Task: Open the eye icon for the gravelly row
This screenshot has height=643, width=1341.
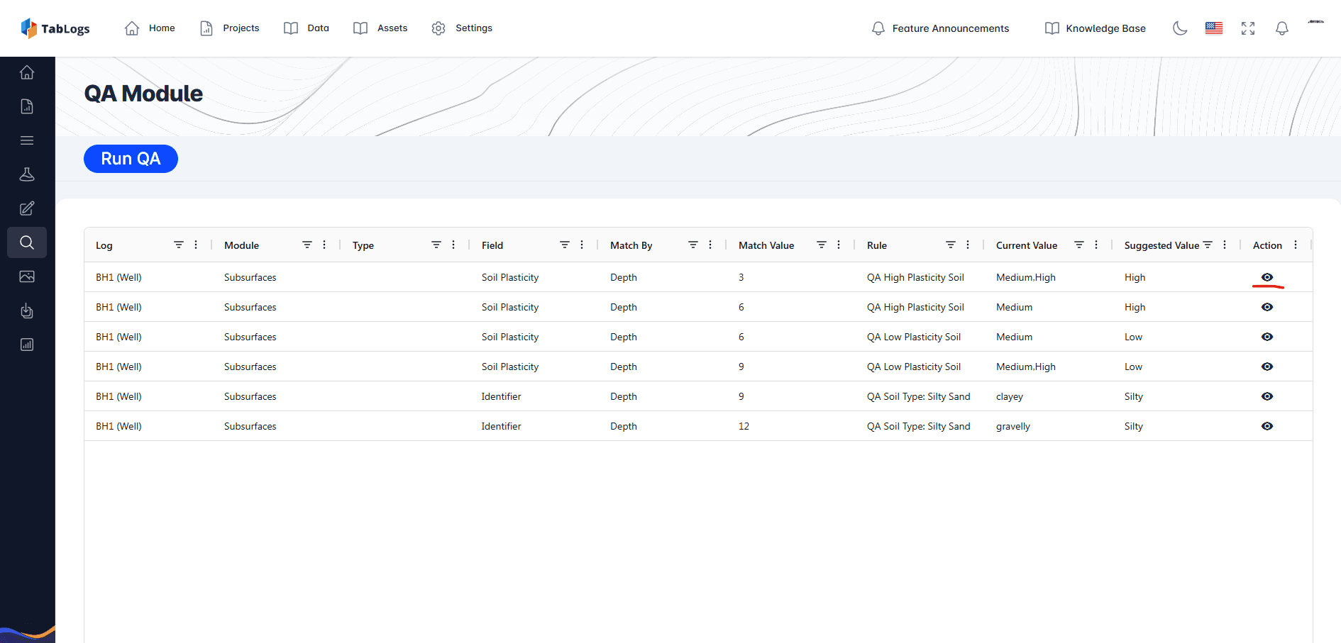Action: 1267,426
